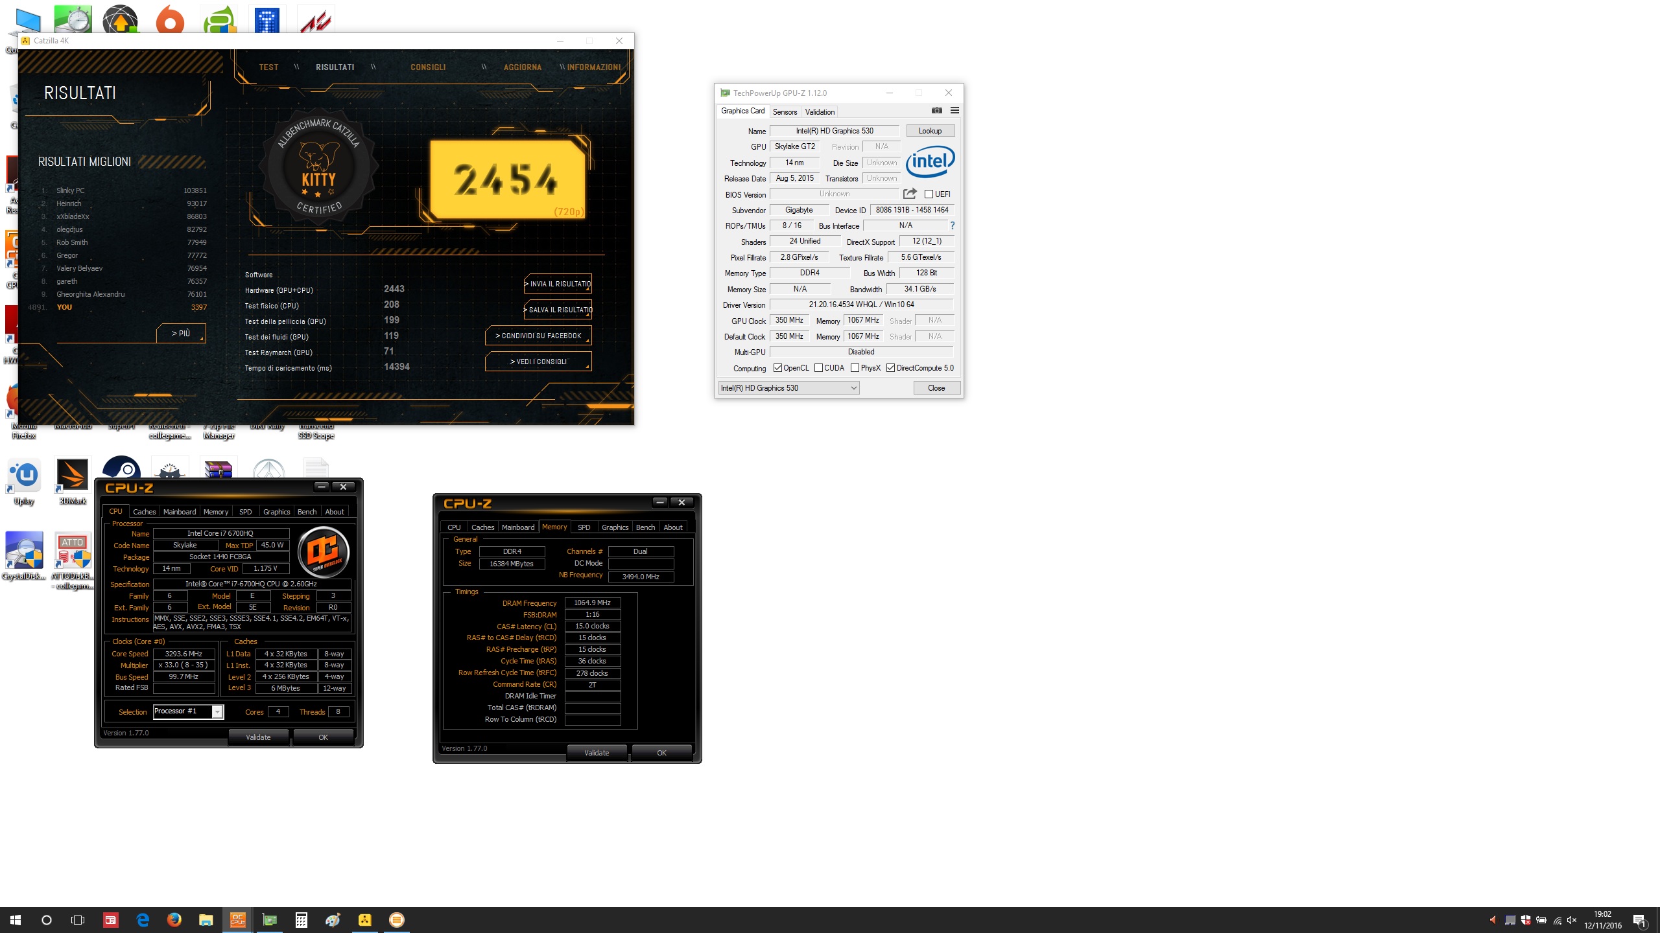The width and height of the screenshot is (1660, 933).
Task: Click the Catzilla taskbar icon
Action: [364, 919]
